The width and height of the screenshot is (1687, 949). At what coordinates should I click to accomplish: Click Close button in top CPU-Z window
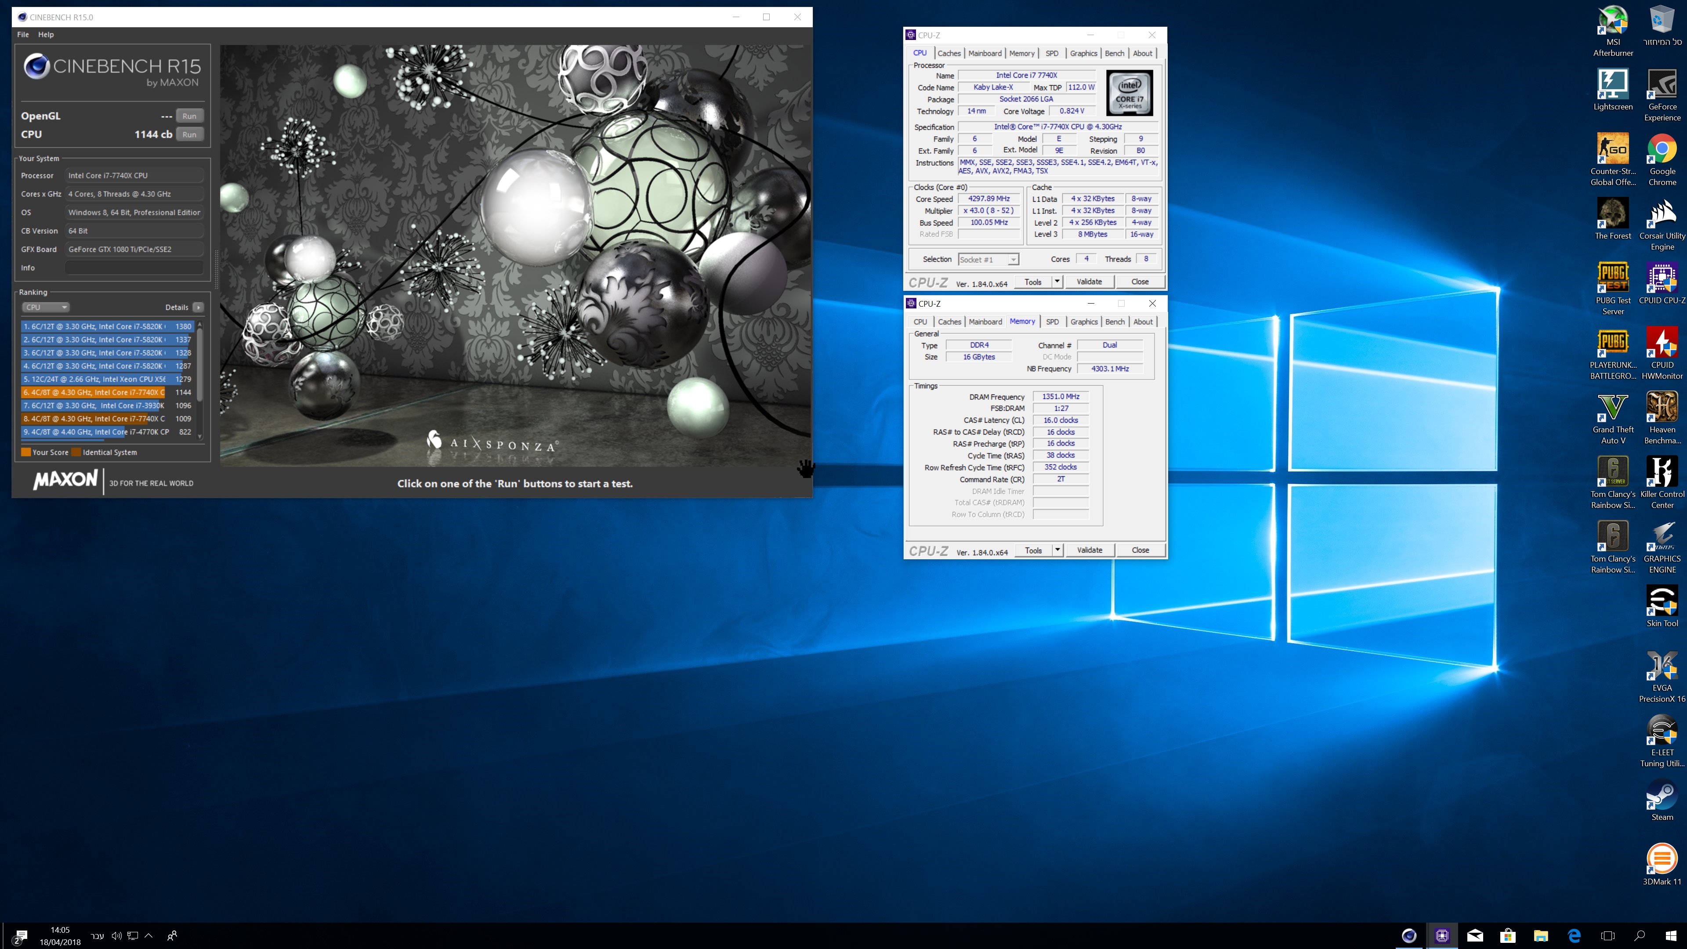point(1140,282)
